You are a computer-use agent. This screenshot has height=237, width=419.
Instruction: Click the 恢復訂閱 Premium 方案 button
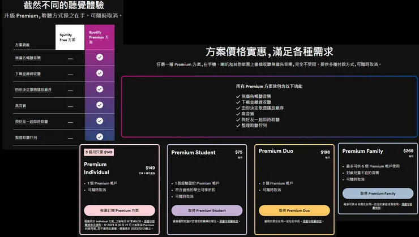click(x=119, y=210)
